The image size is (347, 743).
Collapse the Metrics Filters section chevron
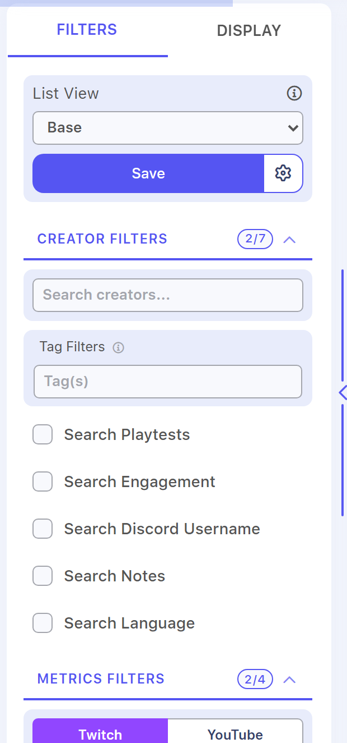(289, 680)
